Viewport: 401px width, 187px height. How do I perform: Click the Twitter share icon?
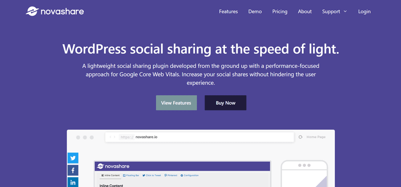point(73,158)
